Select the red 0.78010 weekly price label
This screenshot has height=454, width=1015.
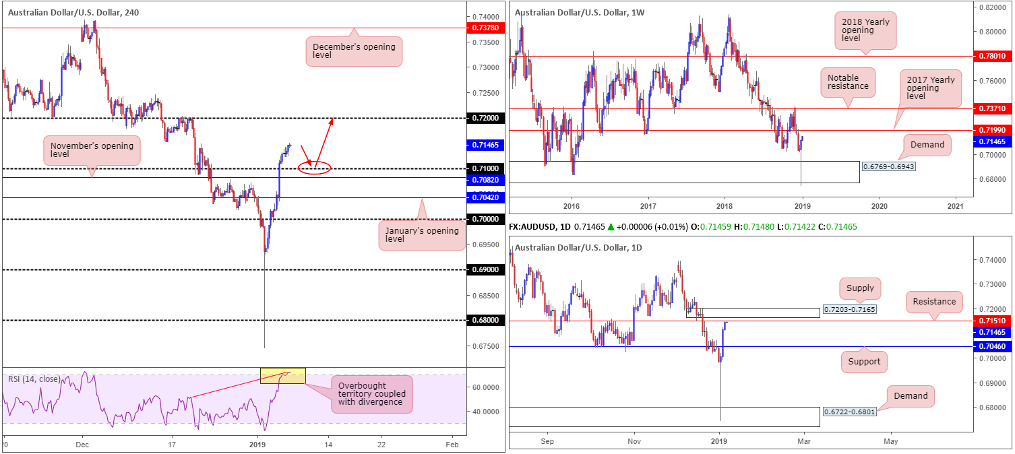tap(991, 56)
